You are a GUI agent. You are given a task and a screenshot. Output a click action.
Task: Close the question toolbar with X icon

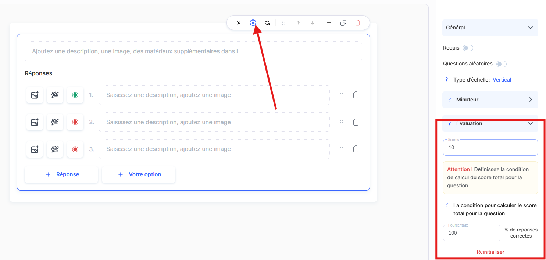(239, 23)
